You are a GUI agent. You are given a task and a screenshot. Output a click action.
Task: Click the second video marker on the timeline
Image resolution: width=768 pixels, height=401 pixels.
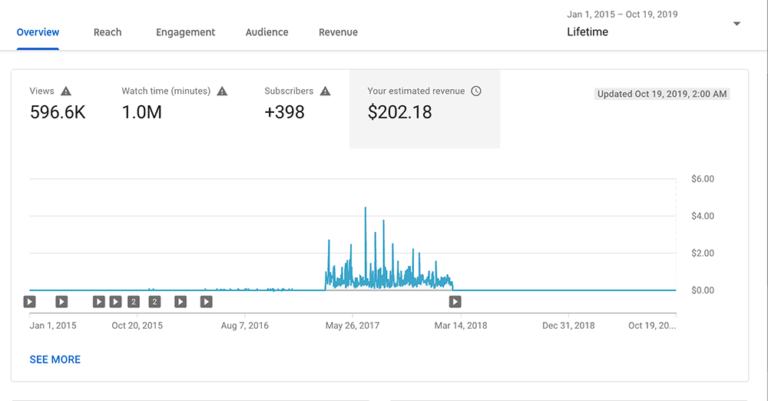(x=61, y=302)
